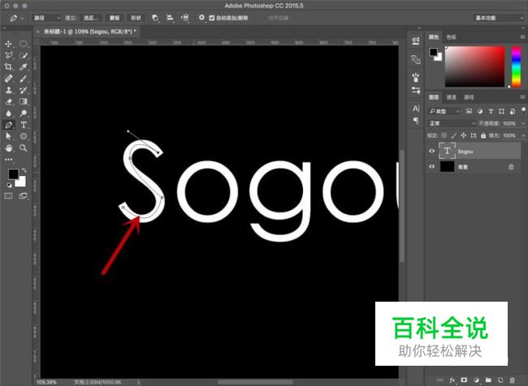528x386 pixels.
Task: Click the swap foreground/background colors icon
Action: tap(24, 170)
